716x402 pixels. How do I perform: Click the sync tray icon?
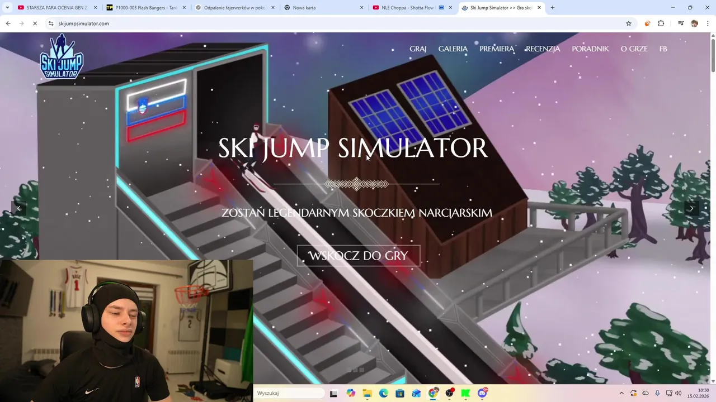(634, 393)
